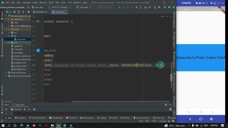This screenshot has height=128, width=228.
Task: Tap the back arrow in mirror navigation bar
Action: click(x=190, y=119)
